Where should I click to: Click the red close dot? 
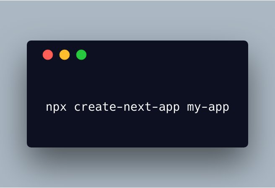[48, 55]
